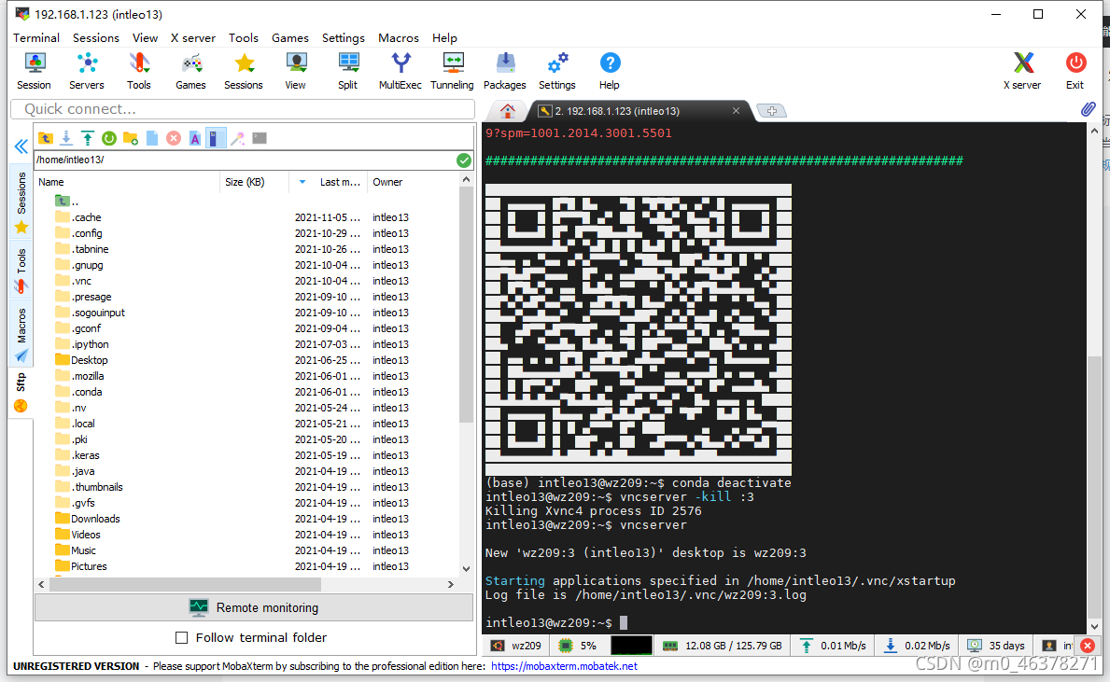Screen dimensions: 1110x682
Task: Refresh the SFTP file listing
Action: 109,138
